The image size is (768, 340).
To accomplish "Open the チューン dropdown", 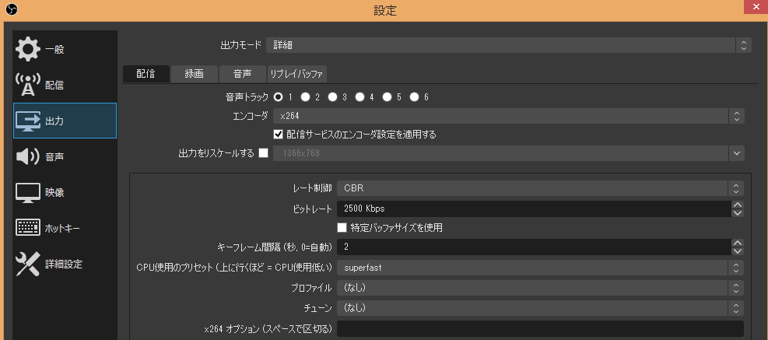I will click(540, 308).
